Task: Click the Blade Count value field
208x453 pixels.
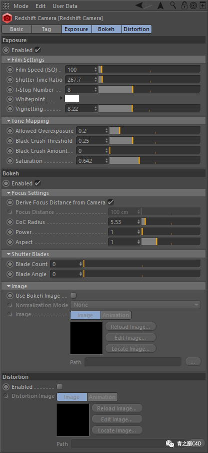Action: tap(64, 264)
